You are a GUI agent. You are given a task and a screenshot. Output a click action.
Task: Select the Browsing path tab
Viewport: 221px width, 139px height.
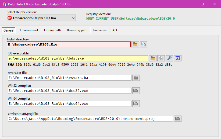pos(77,30)
